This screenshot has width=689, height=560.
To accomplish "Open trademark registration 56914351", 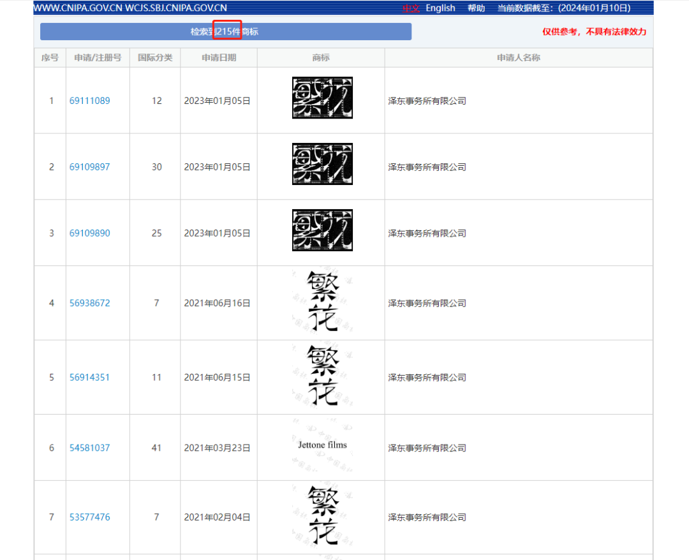I will coord(90,378).
